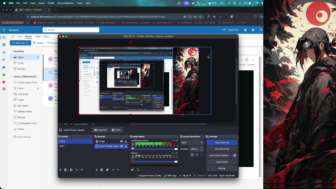
Task: Open Outlook app launcher grid icon
Action: click(x=4, y=30)
